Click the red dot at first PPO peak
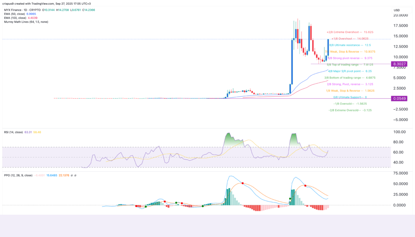 pos(242,183)
